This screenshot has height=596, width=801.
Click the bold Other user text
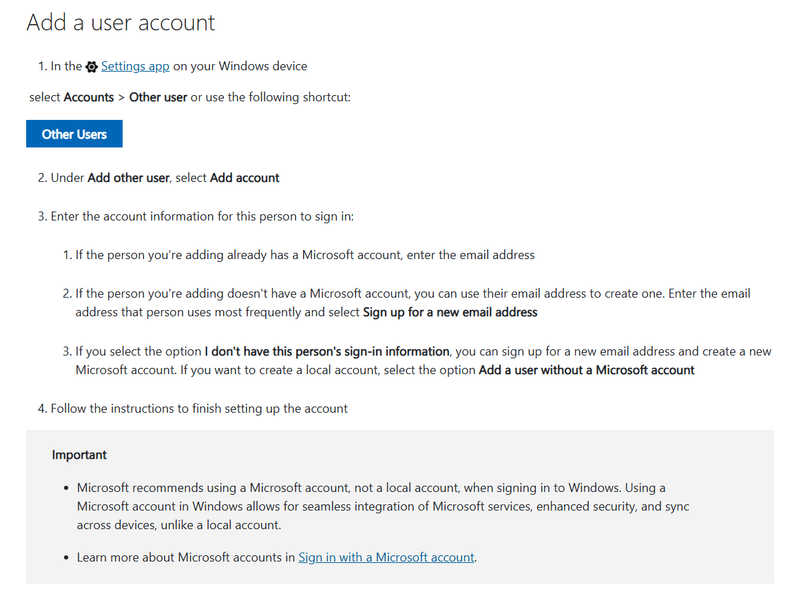click(158, 97)
